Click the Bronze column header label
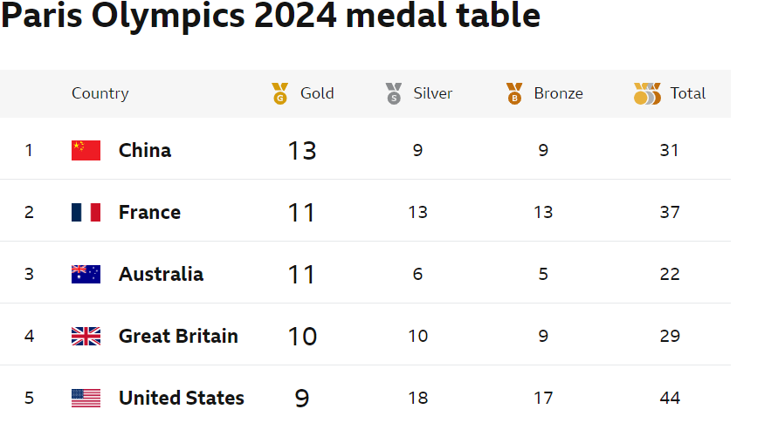 point(559,93)
